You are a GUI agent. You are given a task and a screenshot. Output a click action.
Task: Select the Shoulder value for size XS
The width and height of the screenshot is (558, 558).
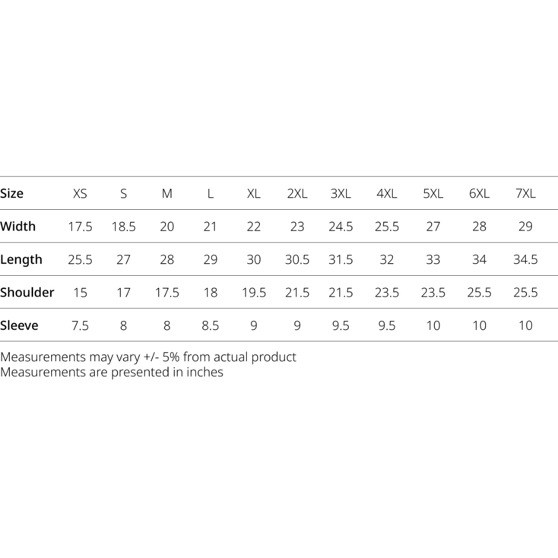[80, 293]
